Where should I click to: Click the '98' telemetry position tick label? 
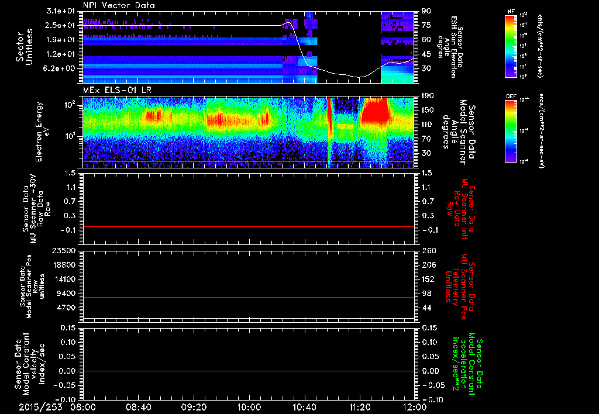426,294
